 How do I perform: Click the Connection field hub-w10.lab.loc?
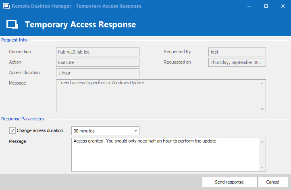point(98,52)
